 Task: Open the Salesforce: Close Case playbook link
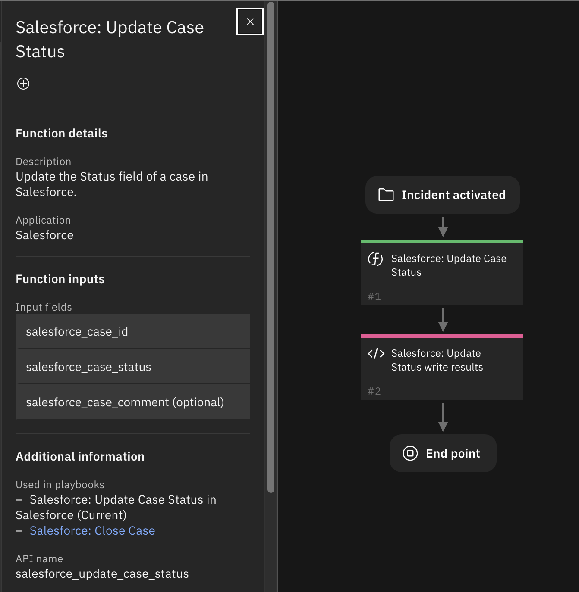pyautogui.click(x=92, y=531)
